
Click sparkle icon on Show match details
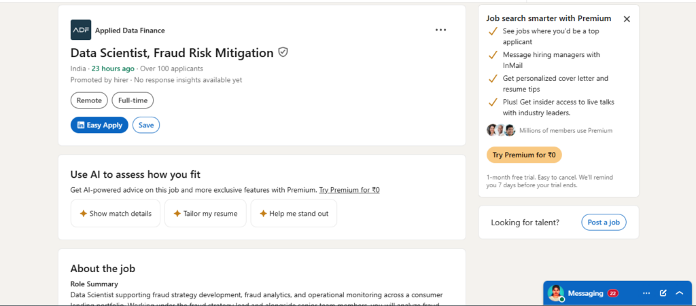[83, 214]
